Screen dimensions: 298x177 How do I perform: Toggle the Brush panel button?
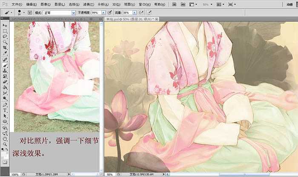(x=30, y=13)
